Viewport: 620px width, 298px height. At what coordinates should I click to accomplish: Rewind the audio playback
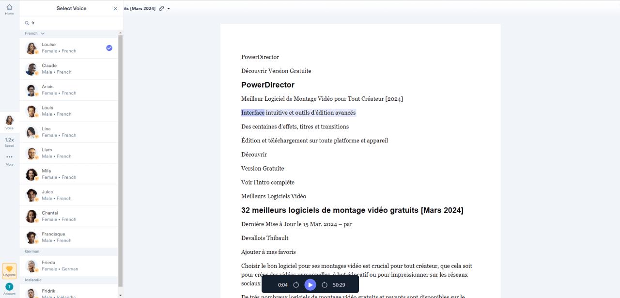click(296, 285)
